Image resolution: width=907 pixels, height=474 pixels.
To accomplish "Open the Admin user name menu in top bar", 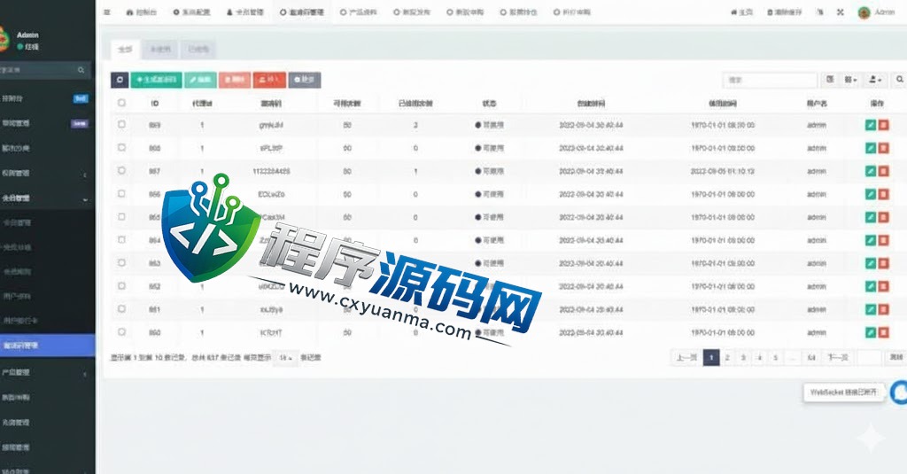I will point(885,12).
